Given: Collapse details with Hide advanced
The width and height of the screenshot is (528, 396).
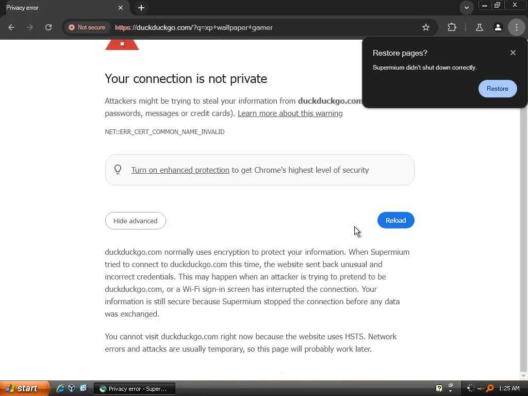Looking at the screenshot, I should (x=135, y=221).
